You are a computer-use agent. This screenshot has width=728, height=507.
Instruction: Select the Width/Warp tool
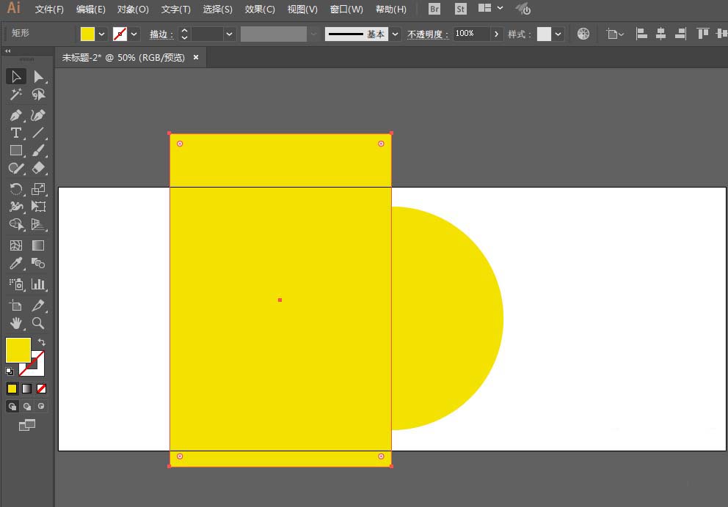16,207
